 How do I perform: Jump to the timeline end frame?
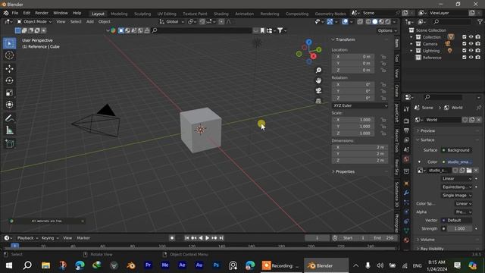(221, 238)
